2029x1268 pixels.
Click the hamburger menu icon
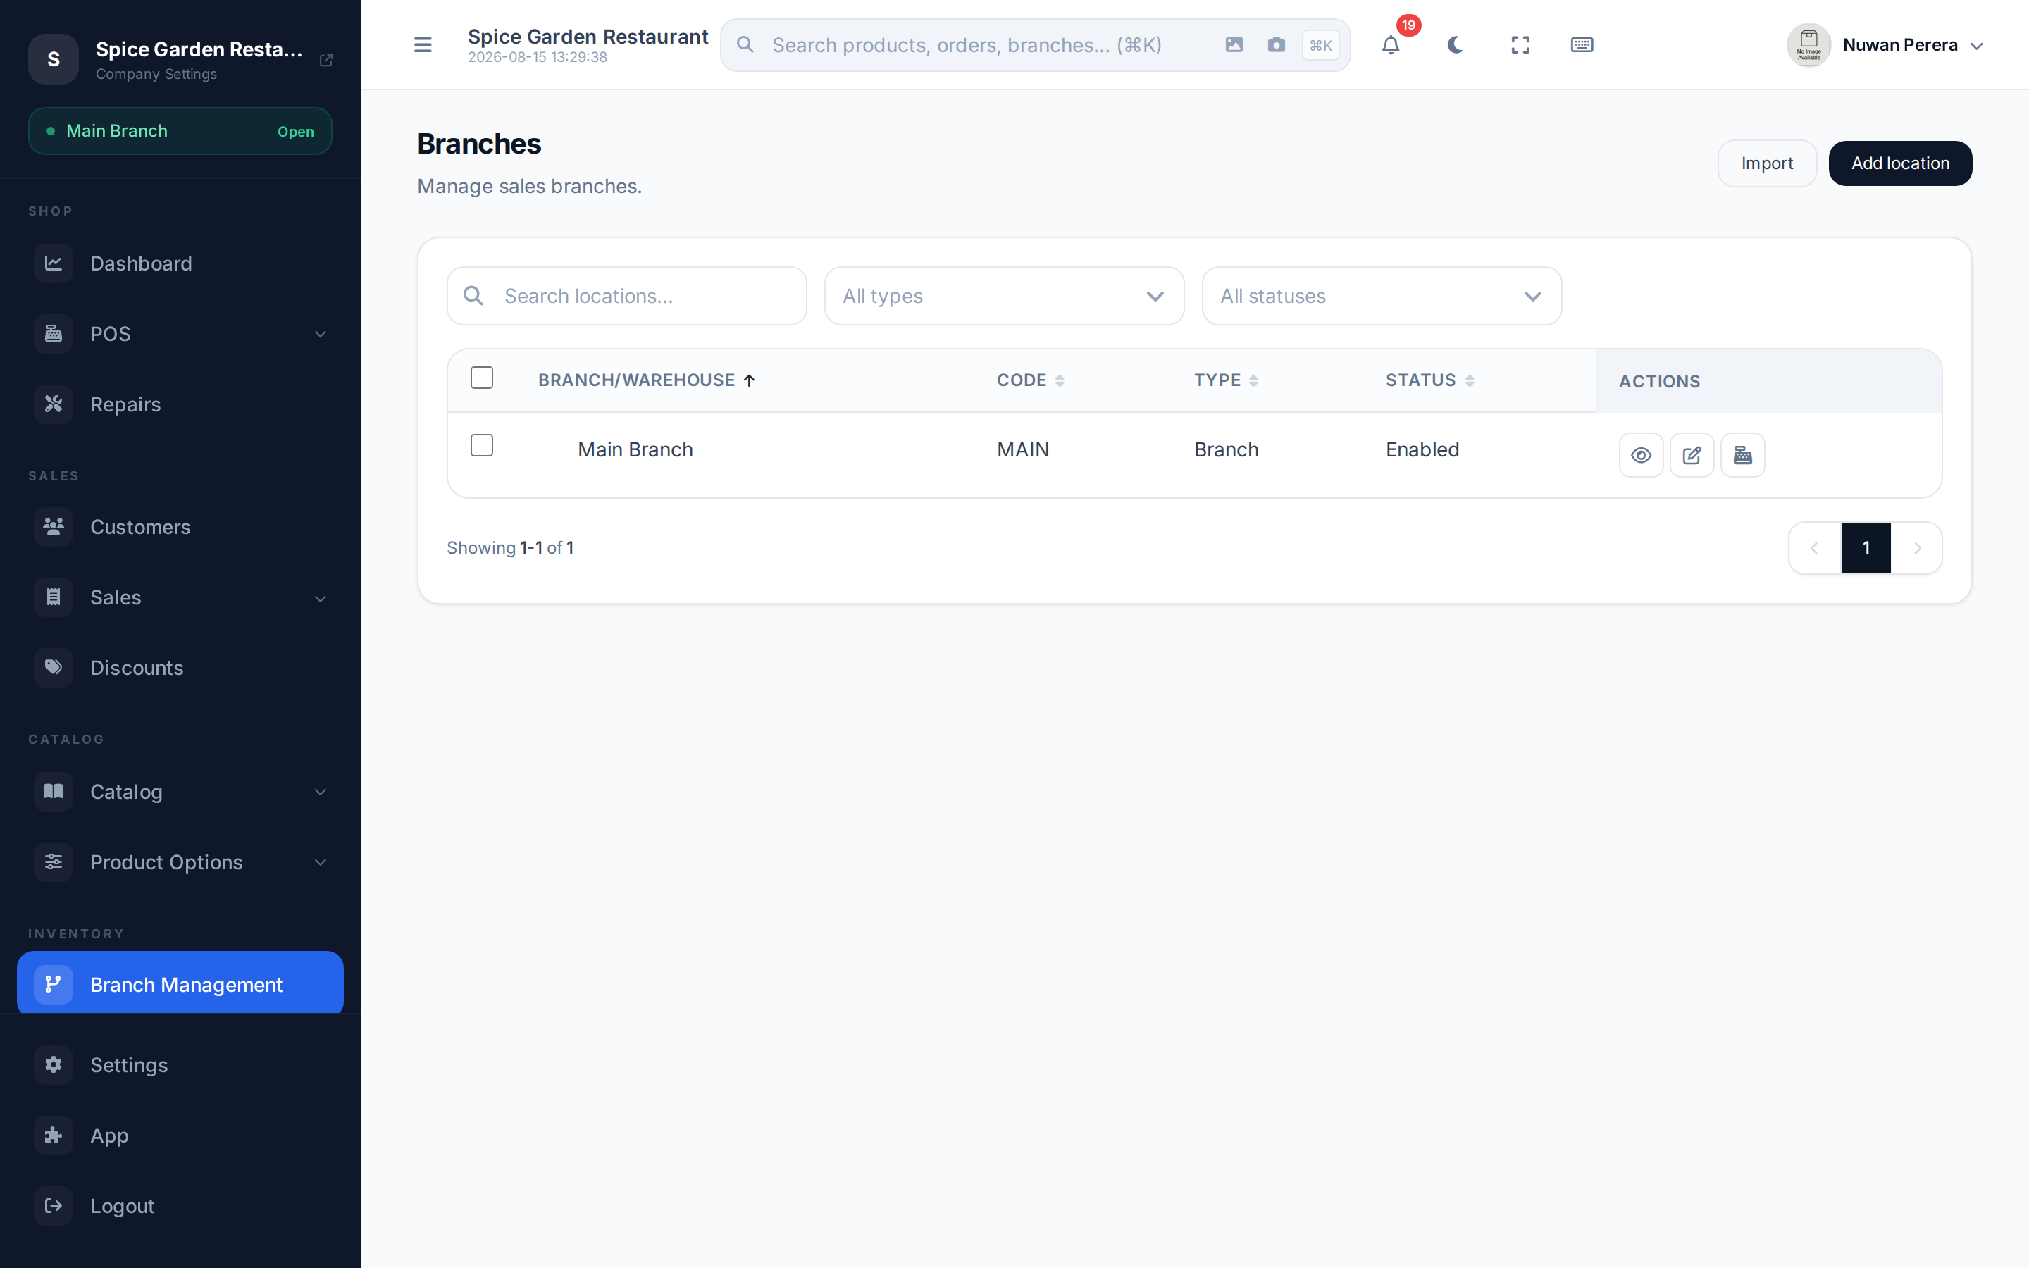coord(423,44)
